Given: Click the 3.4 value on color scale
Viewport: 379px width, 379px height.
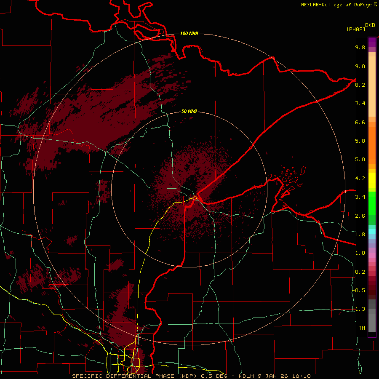Looking at the screenshot, I should [360, 197].
